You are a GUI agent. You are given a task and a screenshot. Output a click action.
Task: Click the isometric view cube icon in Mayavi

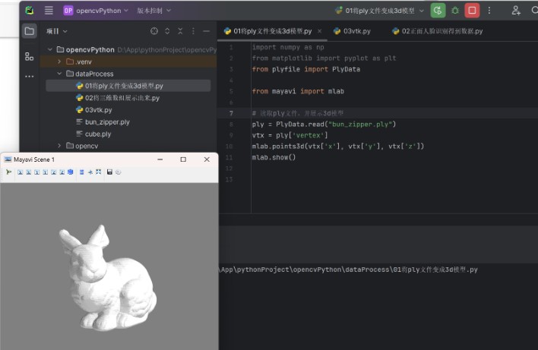pos(71,172)
